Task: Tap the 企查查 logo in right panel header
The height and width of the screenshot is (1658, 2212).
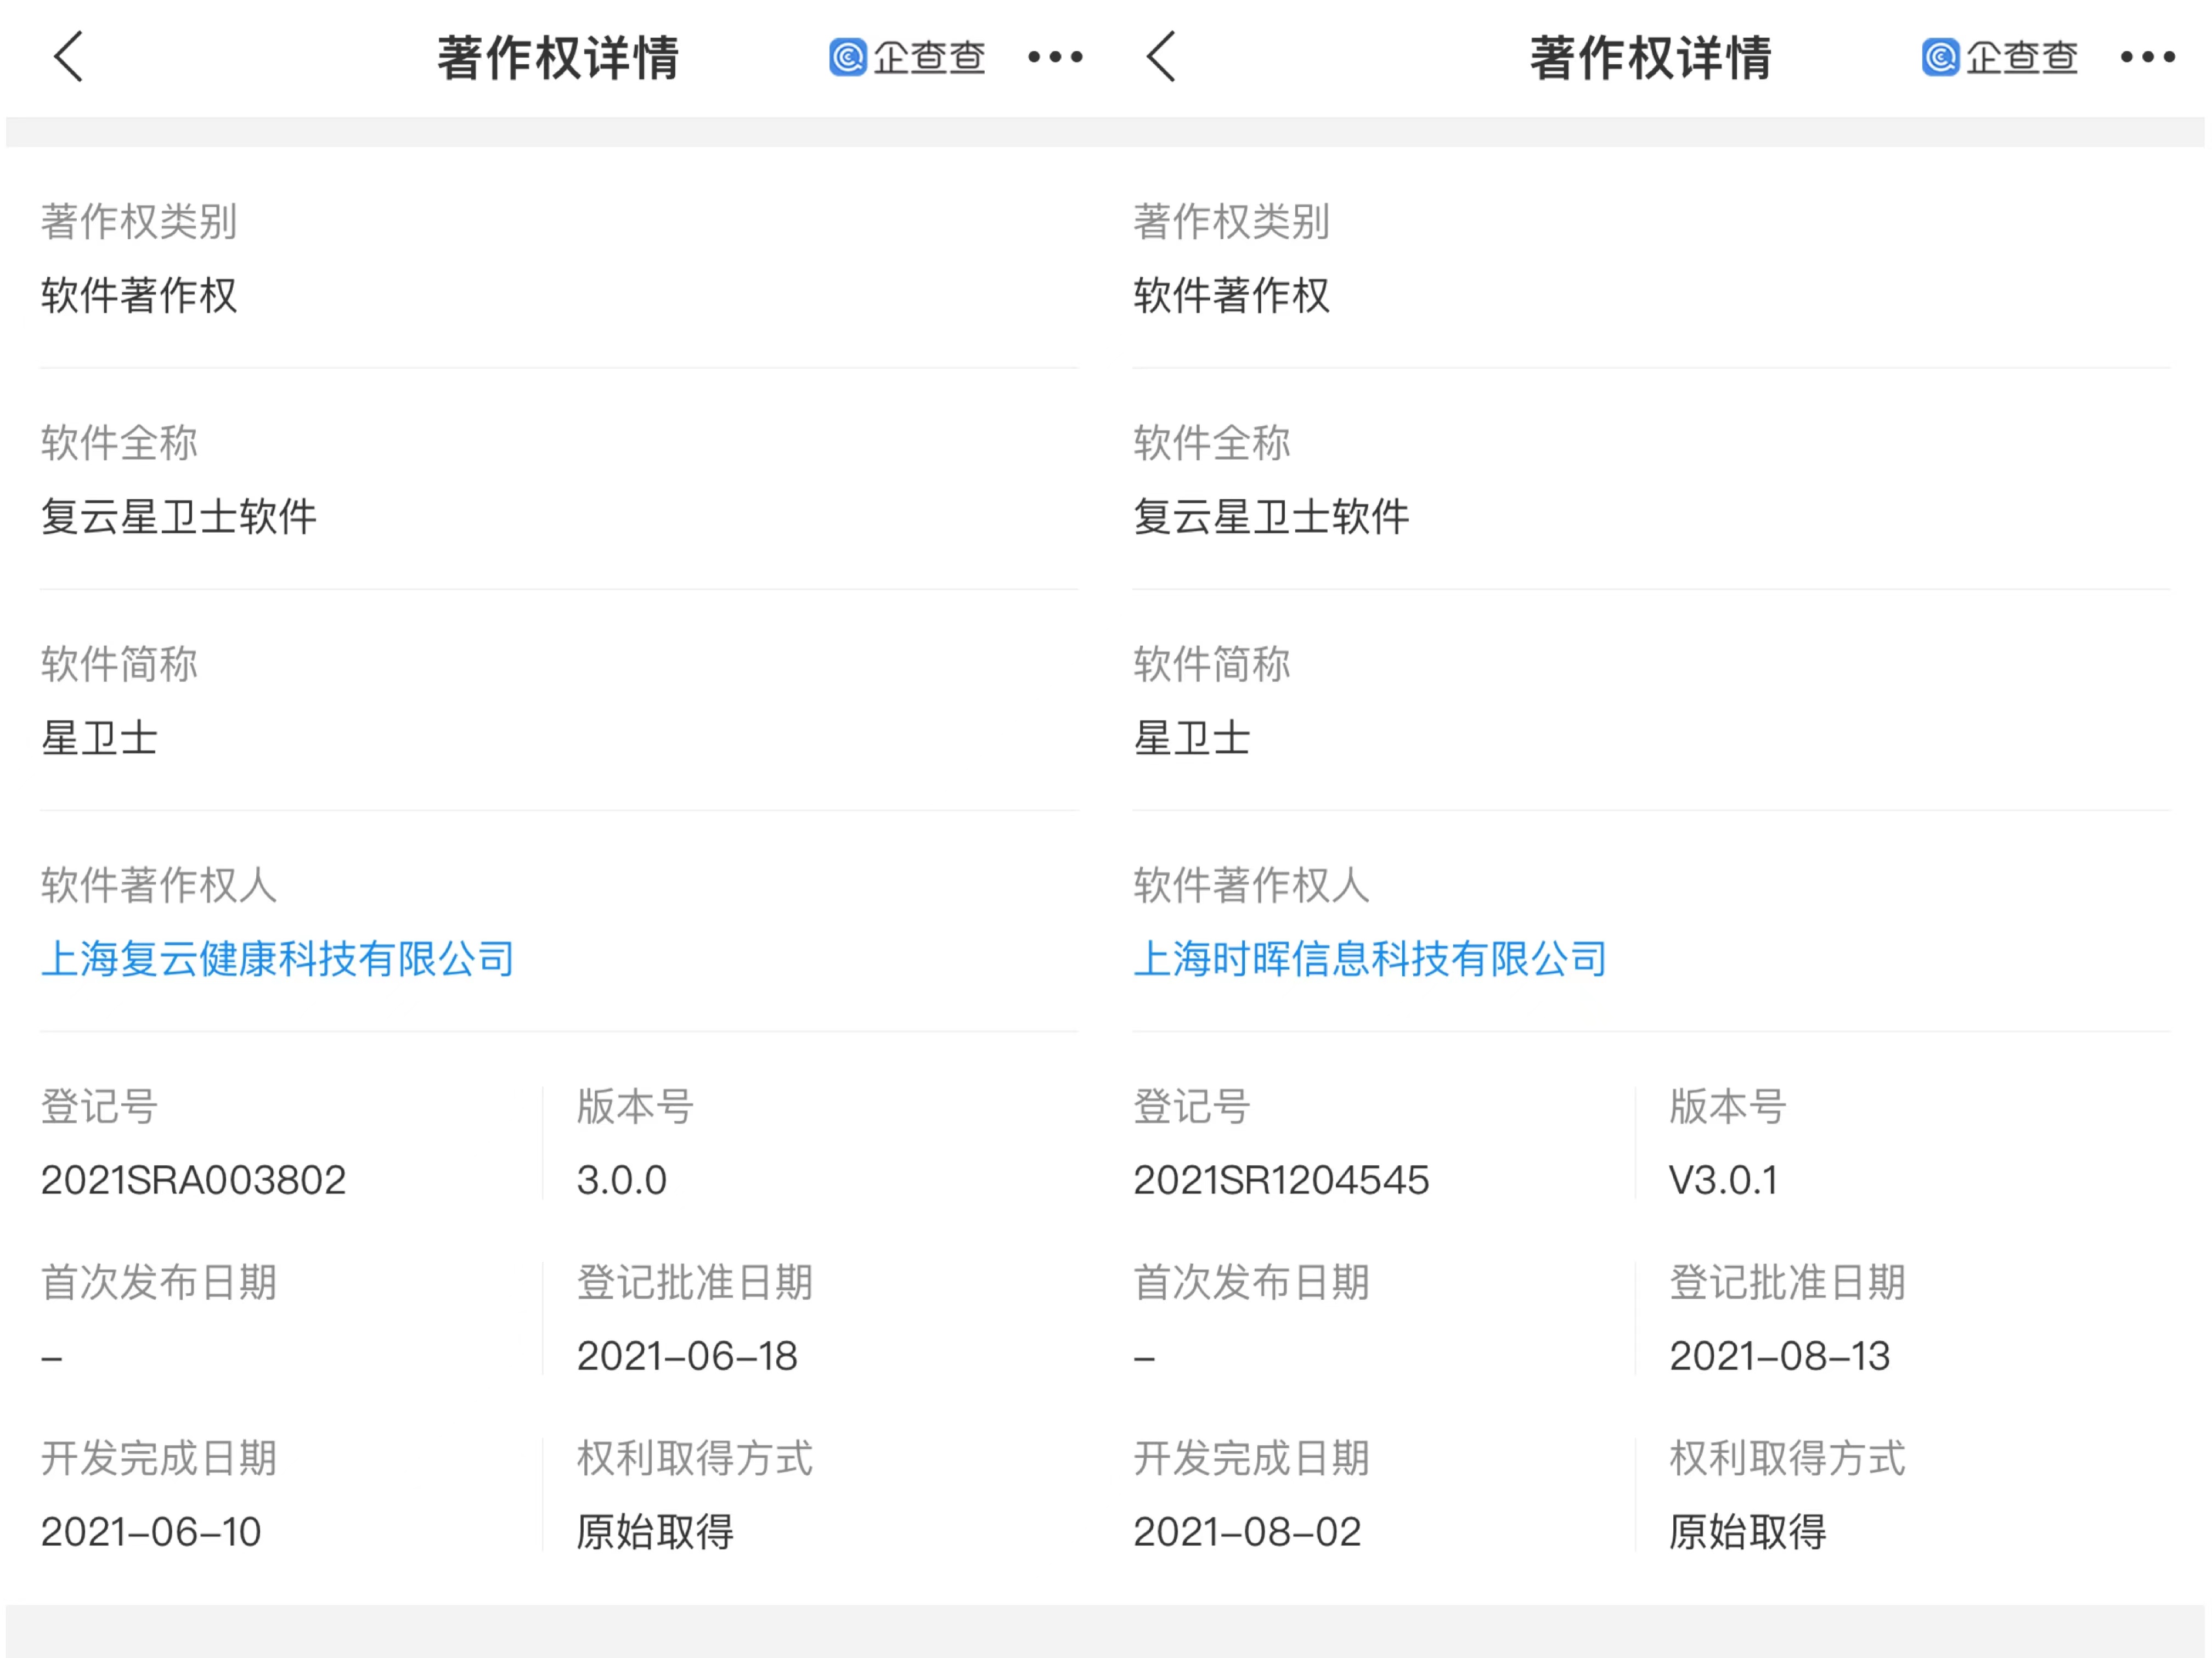Action: click(x=2000, y=57)
